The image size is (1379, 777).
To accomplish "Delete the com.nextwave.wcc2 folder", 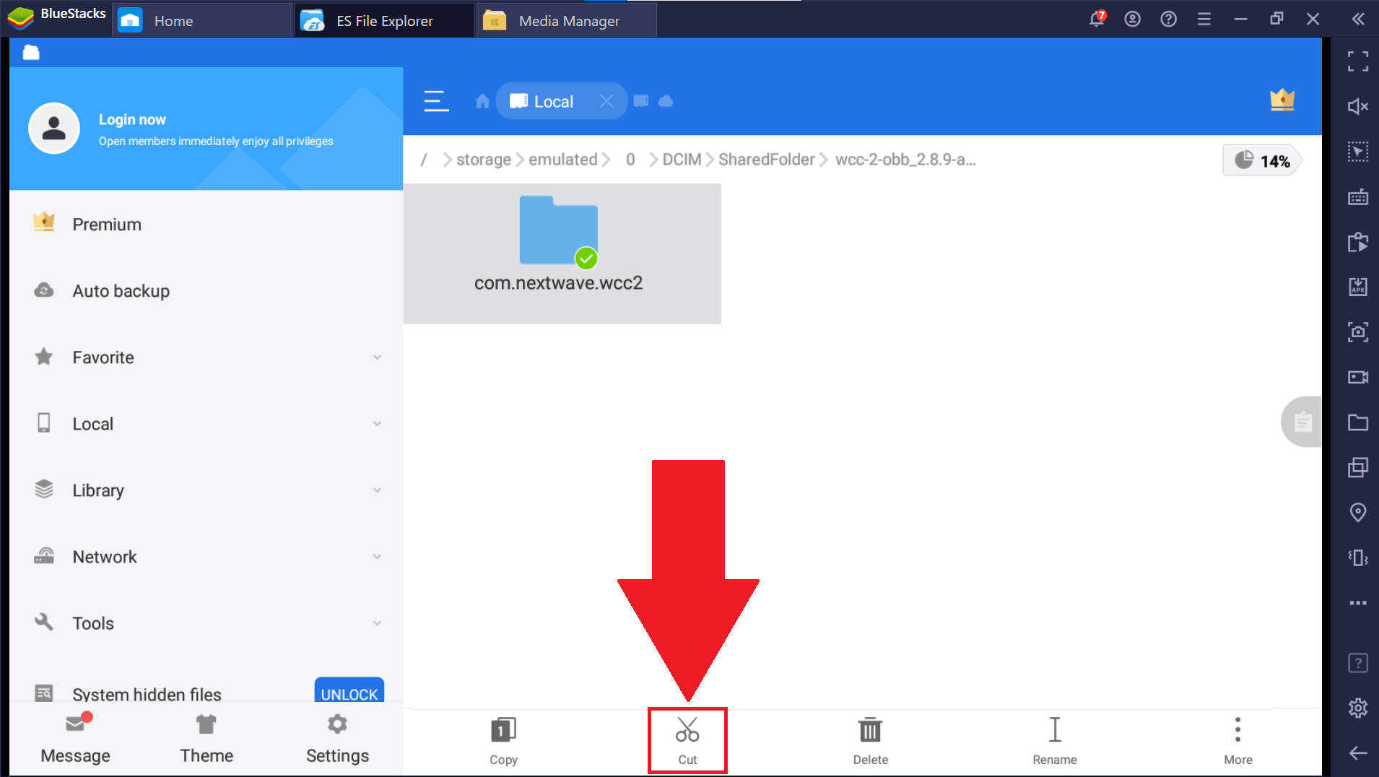I will 869,740.
